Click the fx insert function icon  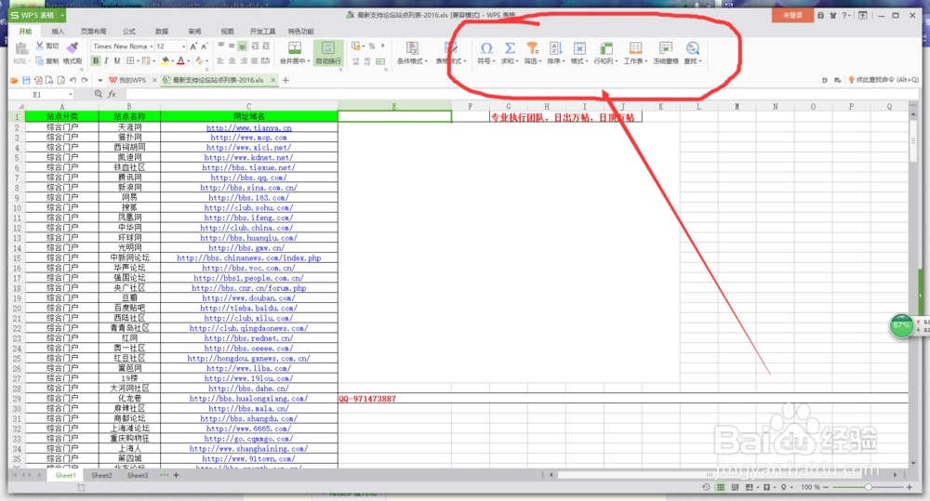(113, 94)
